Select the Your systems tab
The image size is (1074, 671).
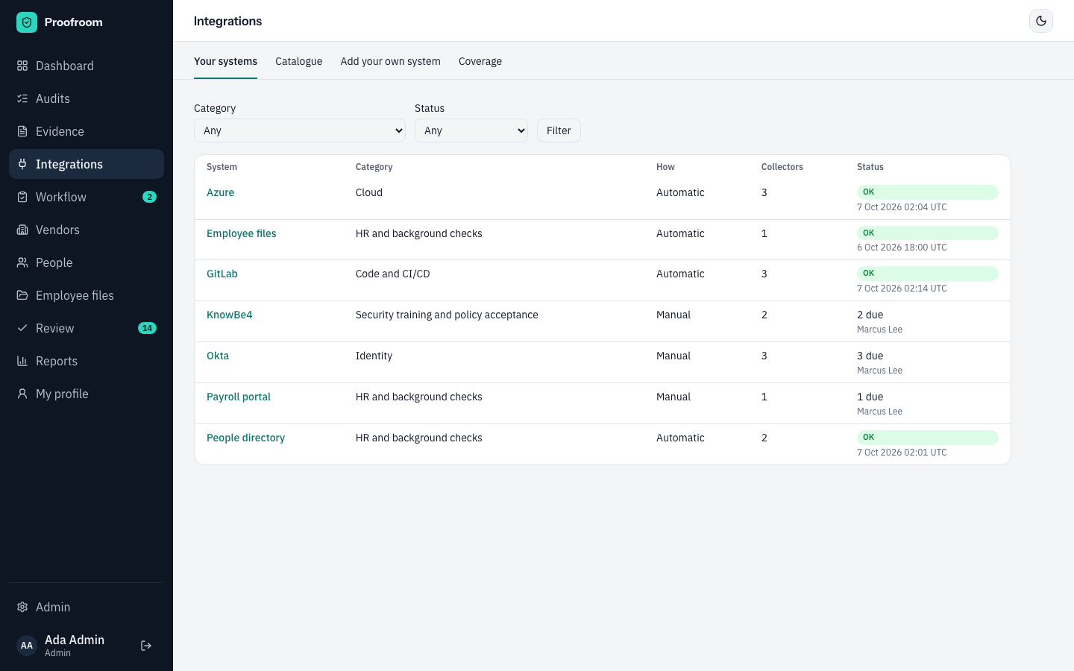click(225, 61)
